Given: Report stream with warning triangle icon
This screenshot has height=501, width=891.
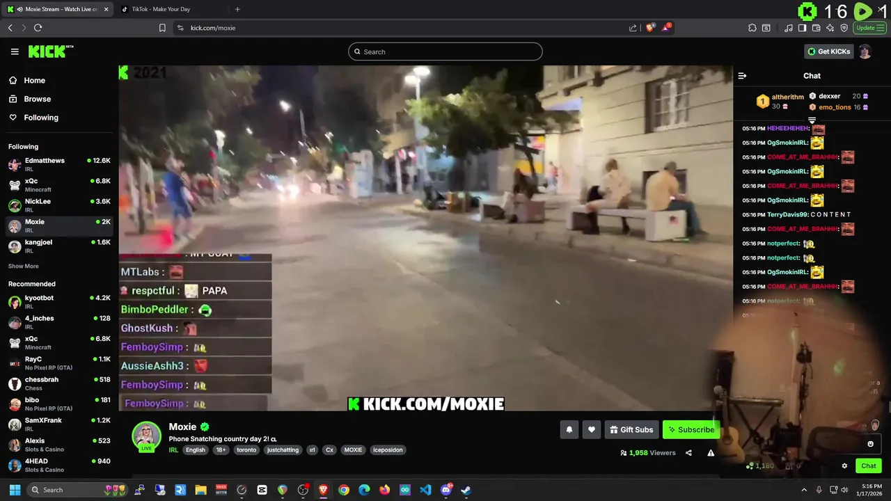Looking at the screenshot, I should click(x=711, y=453).
